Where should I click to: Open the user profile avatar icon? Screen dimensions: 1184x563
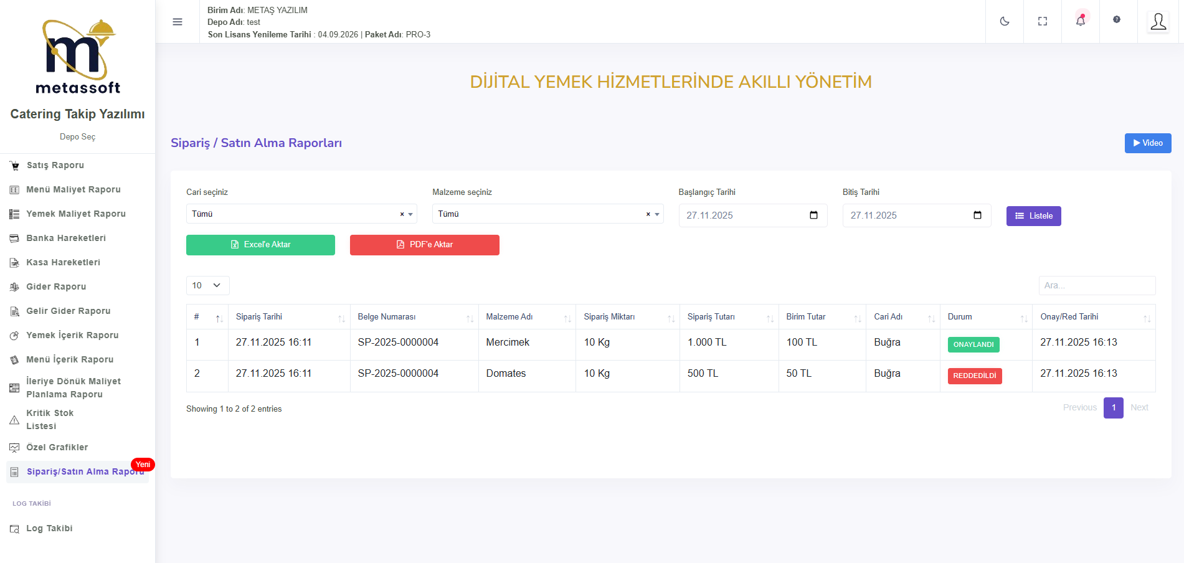pyautogui.click(x=1158, y=22)
